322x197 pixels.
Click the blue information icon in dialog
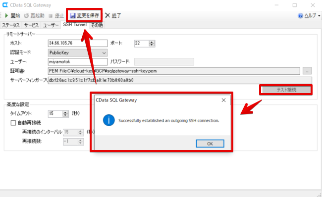[x=108, y=120]
